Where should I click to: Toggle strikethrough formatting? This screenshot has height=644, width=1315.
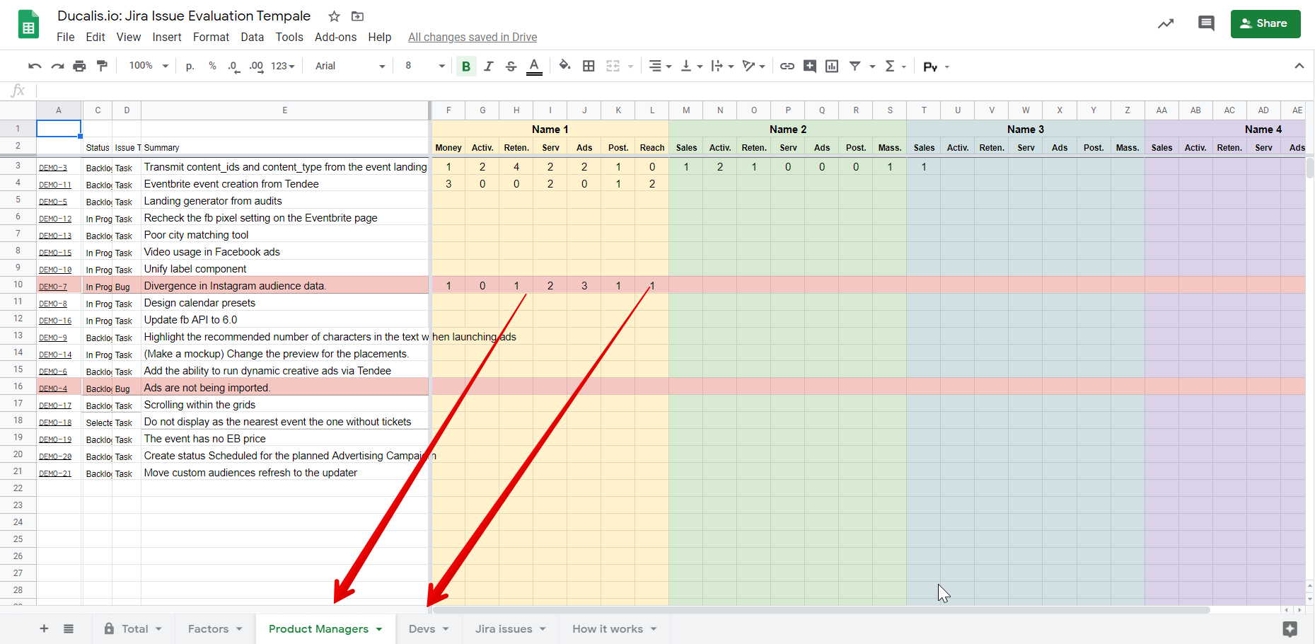coord(511,66)
